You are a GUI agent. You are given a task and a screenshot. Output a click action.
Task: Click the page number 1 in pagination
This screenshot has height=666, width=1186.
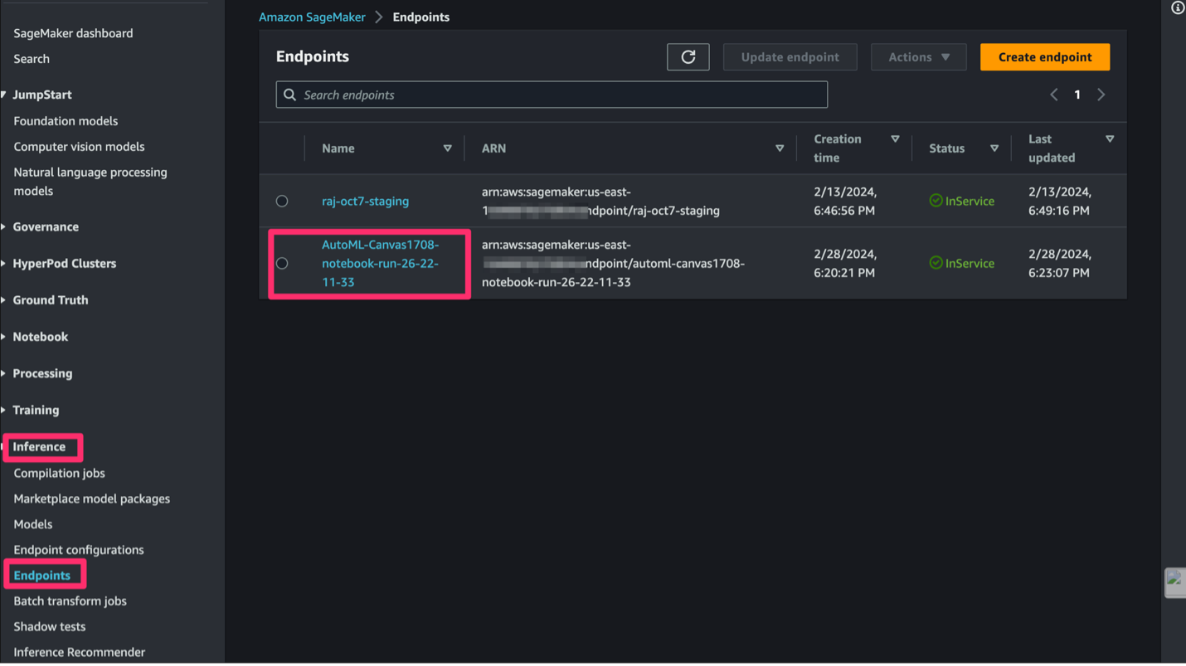point(1077,95)
